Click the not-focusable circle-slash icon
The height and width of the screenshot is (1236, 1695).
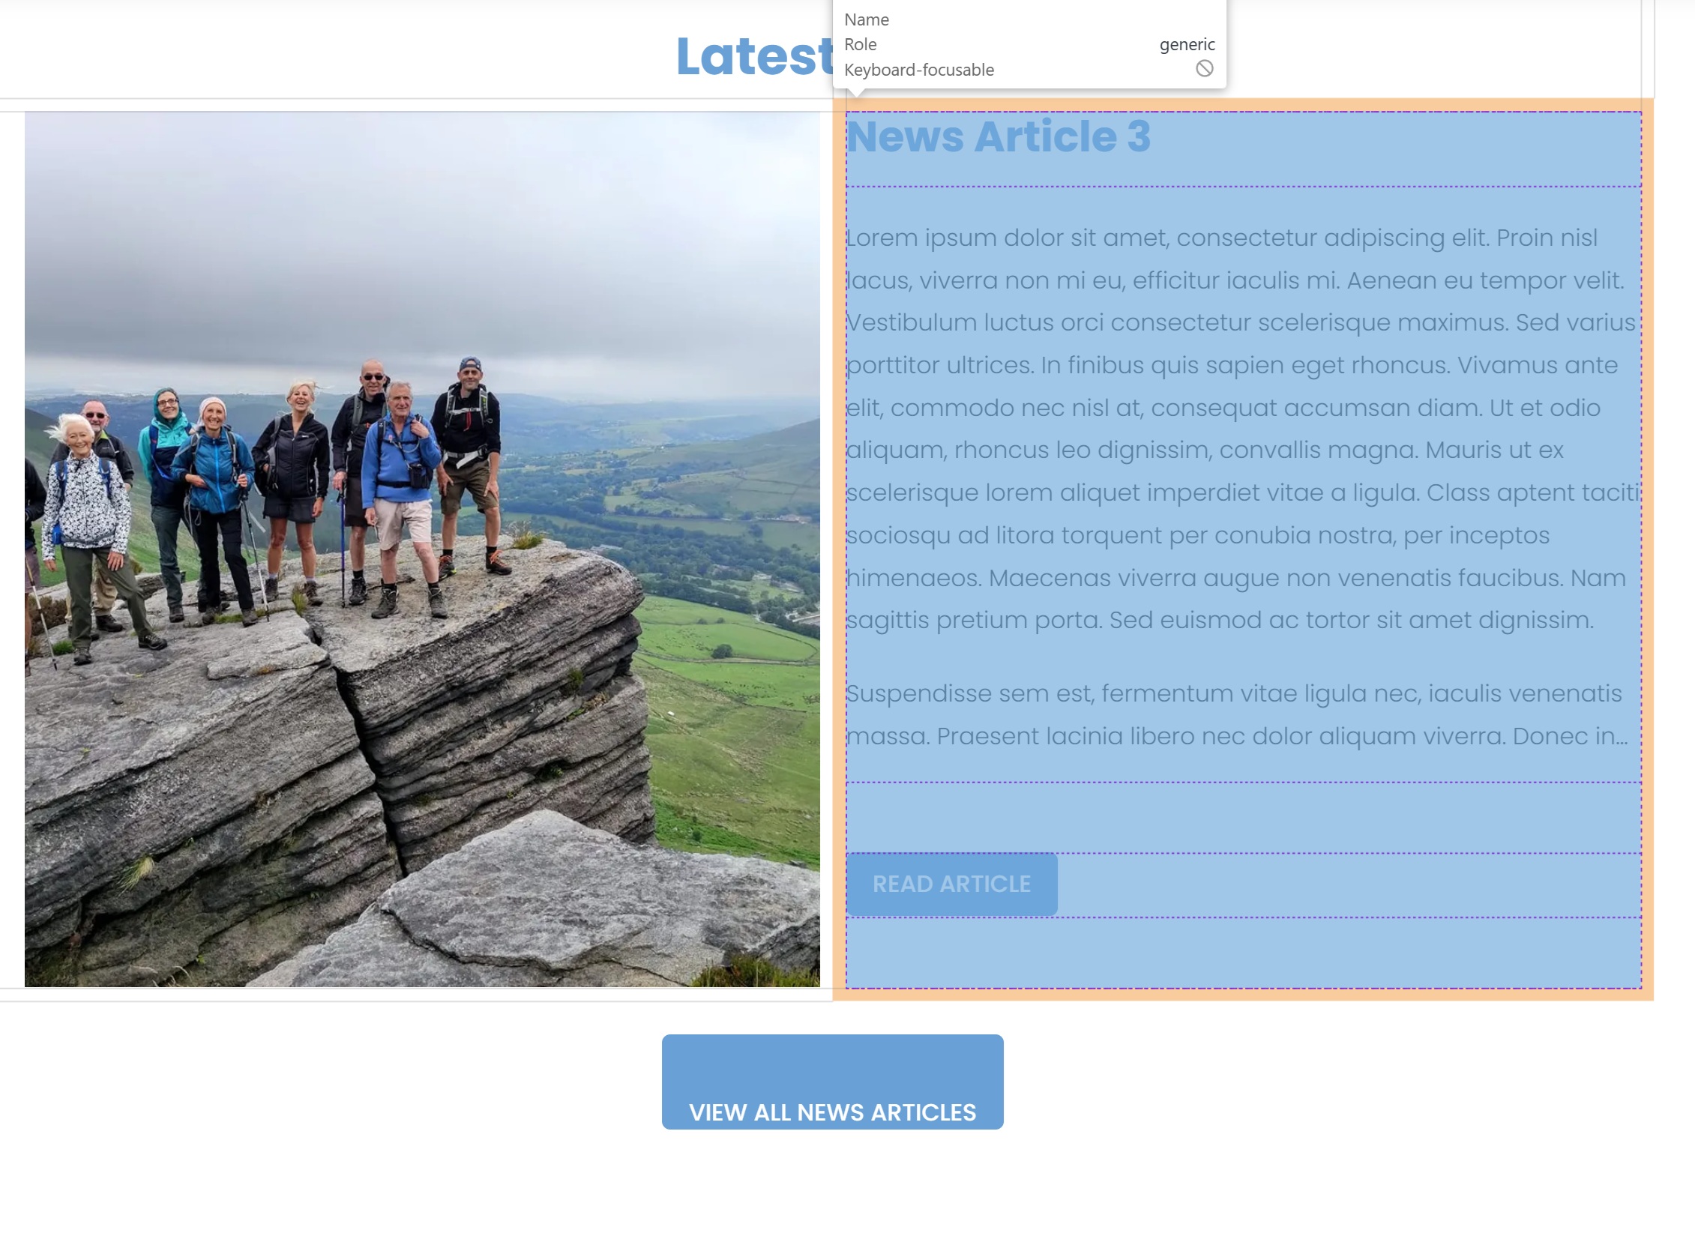[x=1204, y=69]
